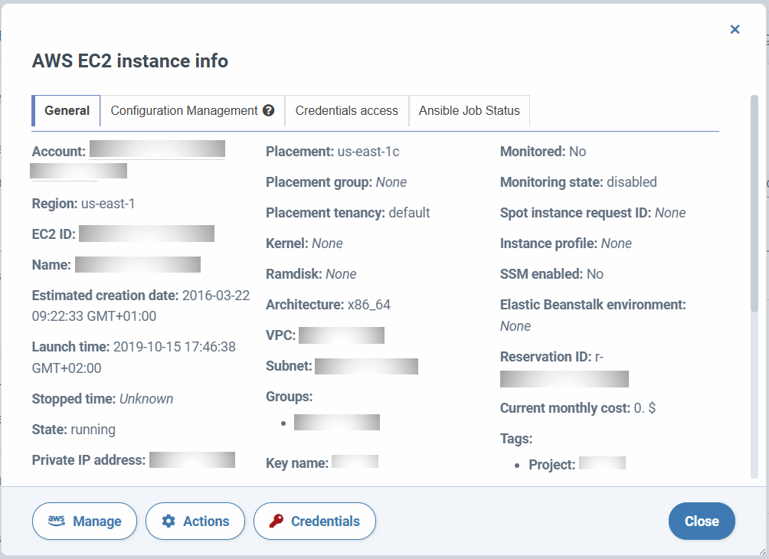Viewport: 769px width, 559px height.
Task: Click the Manage button
Action: 84,521
